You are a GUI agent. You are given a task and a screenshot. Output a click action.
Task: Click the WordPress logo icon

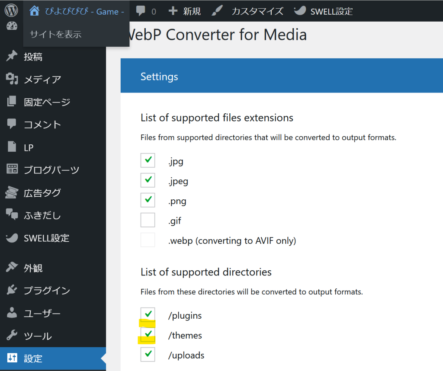pyautogui.click(x=11, y=11)
